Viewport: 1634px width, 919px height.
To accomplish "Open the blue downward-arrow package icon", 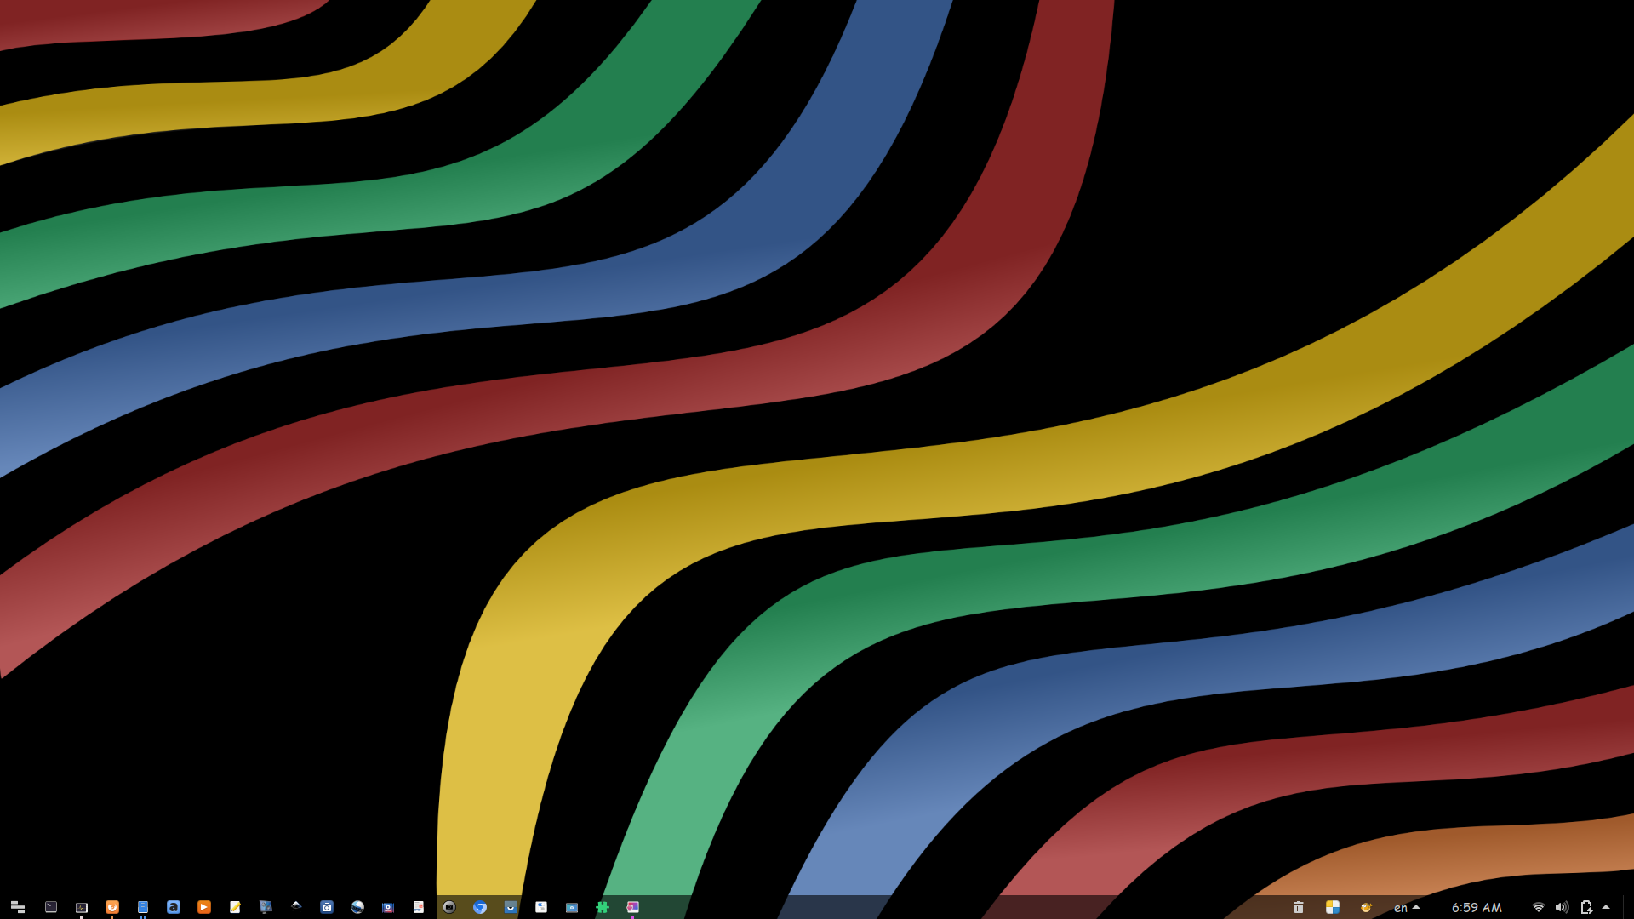I will pyautogui.click(x=511, y=907).
